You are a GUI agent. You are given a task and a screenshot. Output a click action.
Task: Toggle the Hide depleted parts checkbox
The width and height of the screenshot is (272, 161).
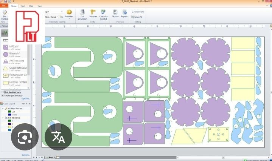[x=3, y=92]
